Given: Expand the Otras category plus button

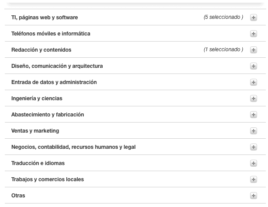Looking at the screenshot, I should [x=254, y=196].
